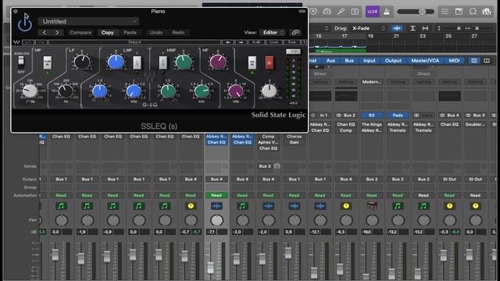
Task: Click the selected channel's pan knob
Action: (x=216, y=220)
